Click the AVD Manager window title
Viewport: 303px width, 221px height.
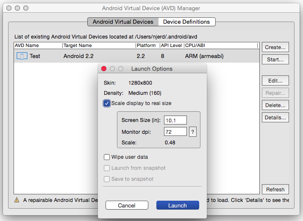click(x=151, y=8)
